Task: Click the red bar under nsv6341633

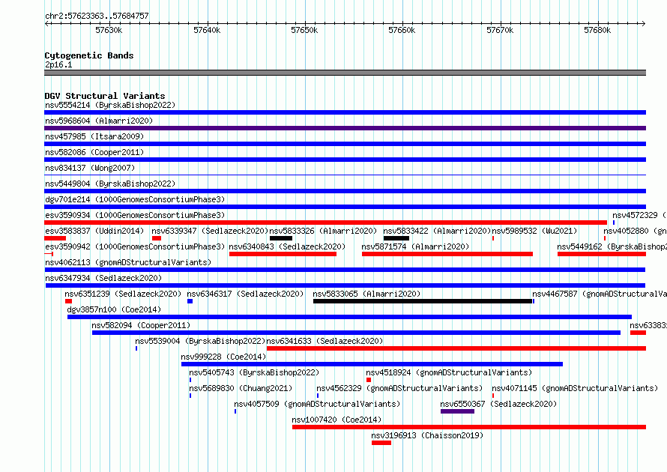Action: [x=456, y=348]
